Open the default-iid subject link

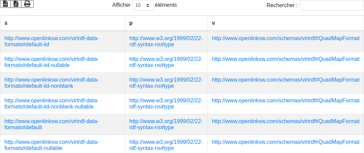tap(51, 41)
